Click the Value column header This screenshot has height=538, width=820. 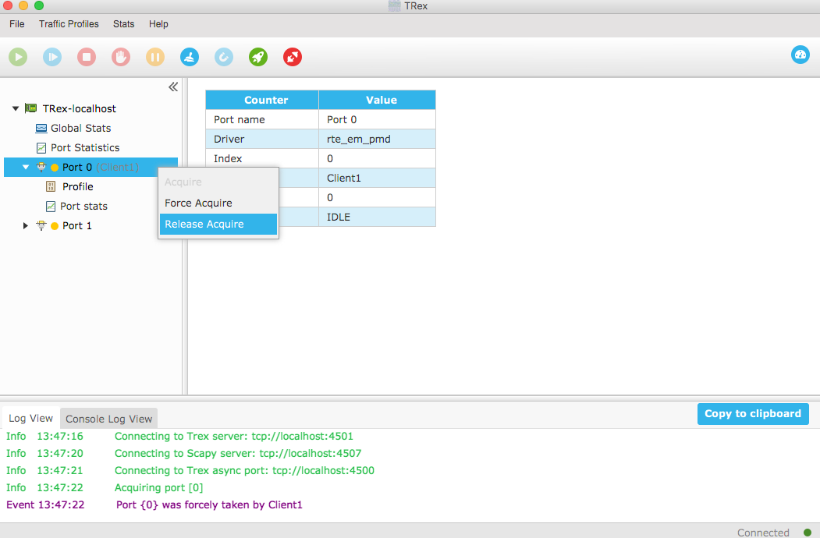tap(377, 100)
